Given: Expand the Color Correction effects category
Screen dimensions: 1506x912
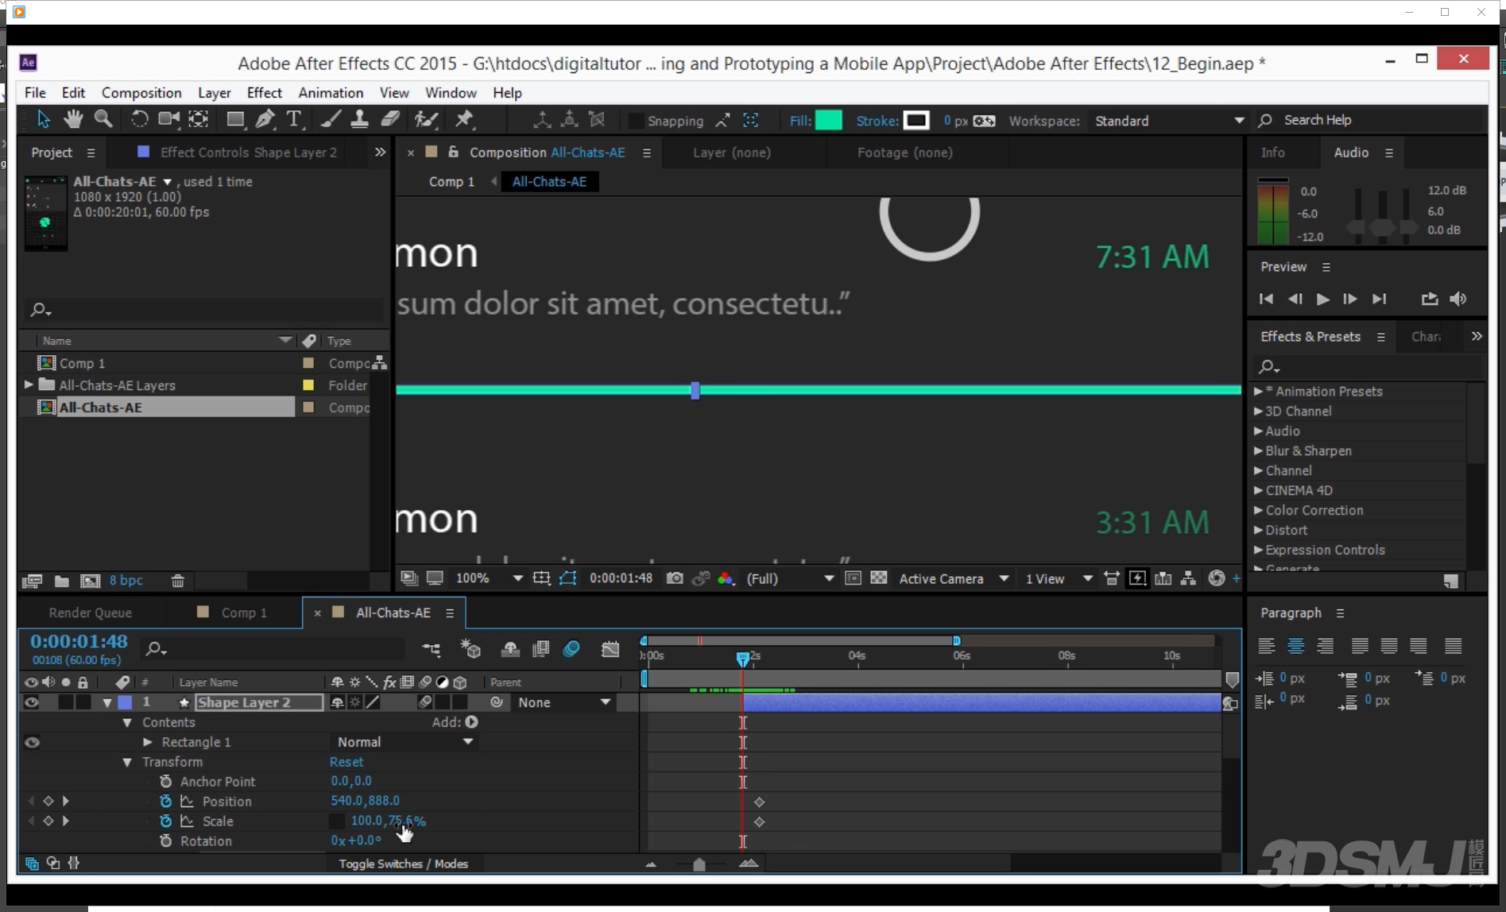Looking at the screenshot, I should pyautogui.click(x=1258, y=510).
